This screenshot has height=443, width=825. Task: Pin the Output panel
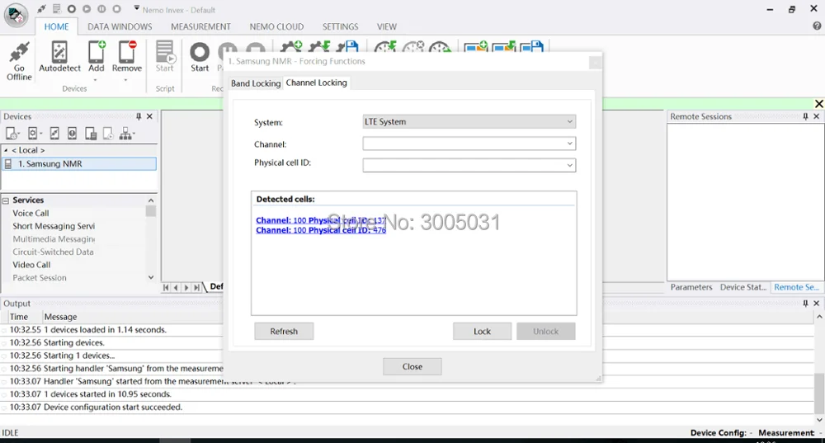(805, 303)
